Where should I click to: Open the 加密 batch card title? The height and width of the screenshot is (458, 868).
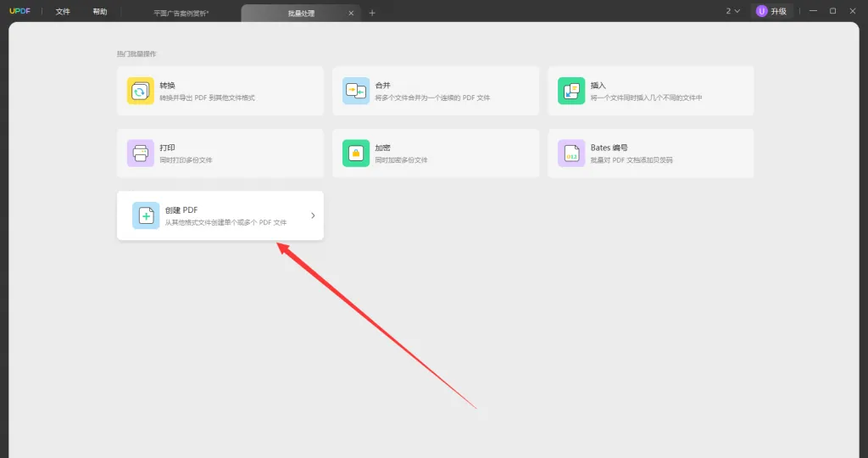point(383,148)
